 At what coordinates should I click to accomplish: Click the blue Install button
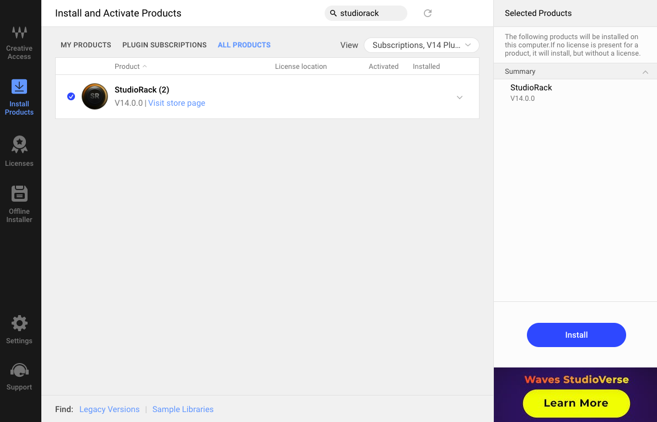pyautogui.click(x=576, y=335)
